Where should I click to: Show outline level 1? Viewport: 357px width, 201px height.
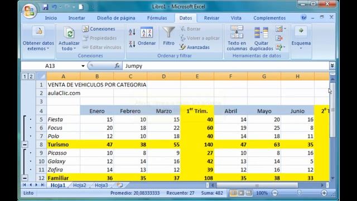(25, 76)
